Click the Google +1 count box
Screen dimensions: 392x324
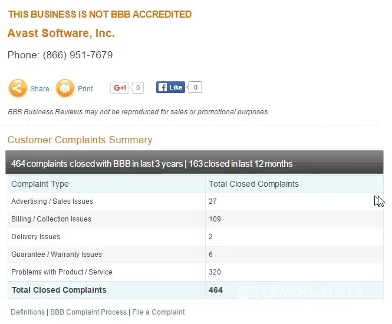point(138,88)
